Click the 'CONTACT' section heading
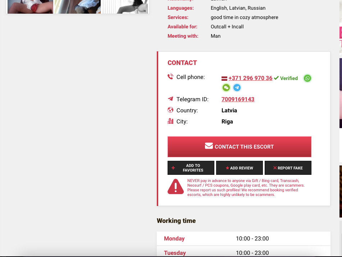This screenshot has width=342, height=257. click(x=182, y=63)
